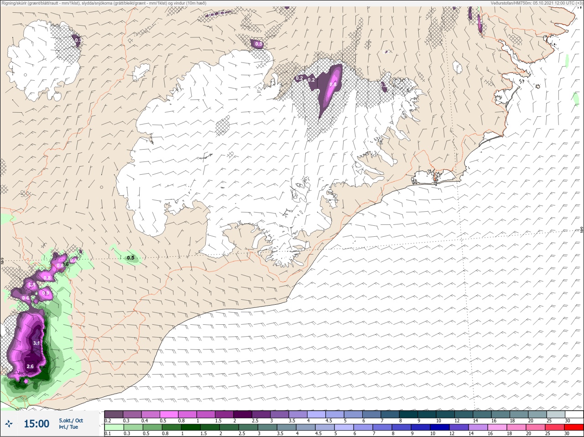The height and width of the screenshot is (437, 584).
Task: Click the map title starting with "Rigning/skúrir"
Action: (x=104, y=3)
